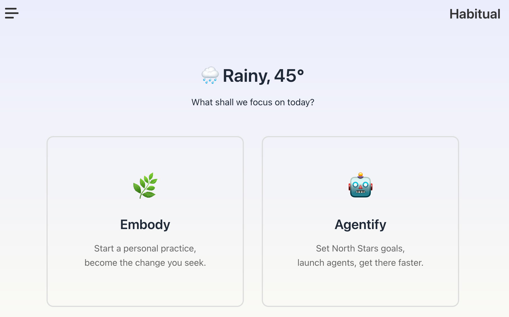Click the rain cloud weather icon
The height and width of the screenshot is (317, 509).
(210, 75)
